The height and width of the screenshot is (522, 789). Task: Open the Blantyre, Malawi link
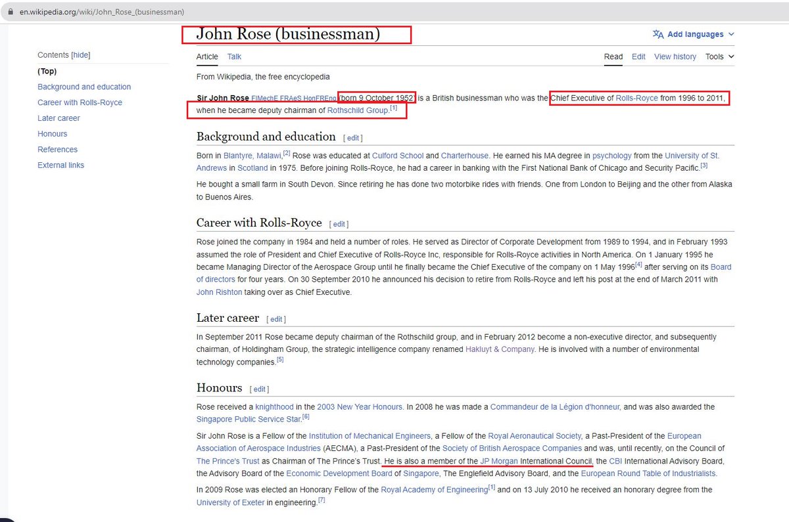(252, 156)
